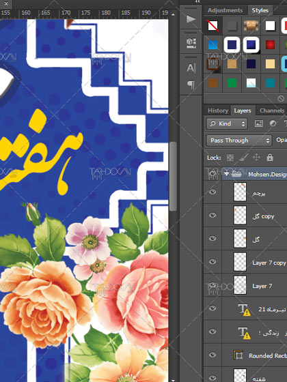Viewport: 287px width, 382px height.
Task: Select the پرچم layer thumbnail
Action: tap(240, 192)
